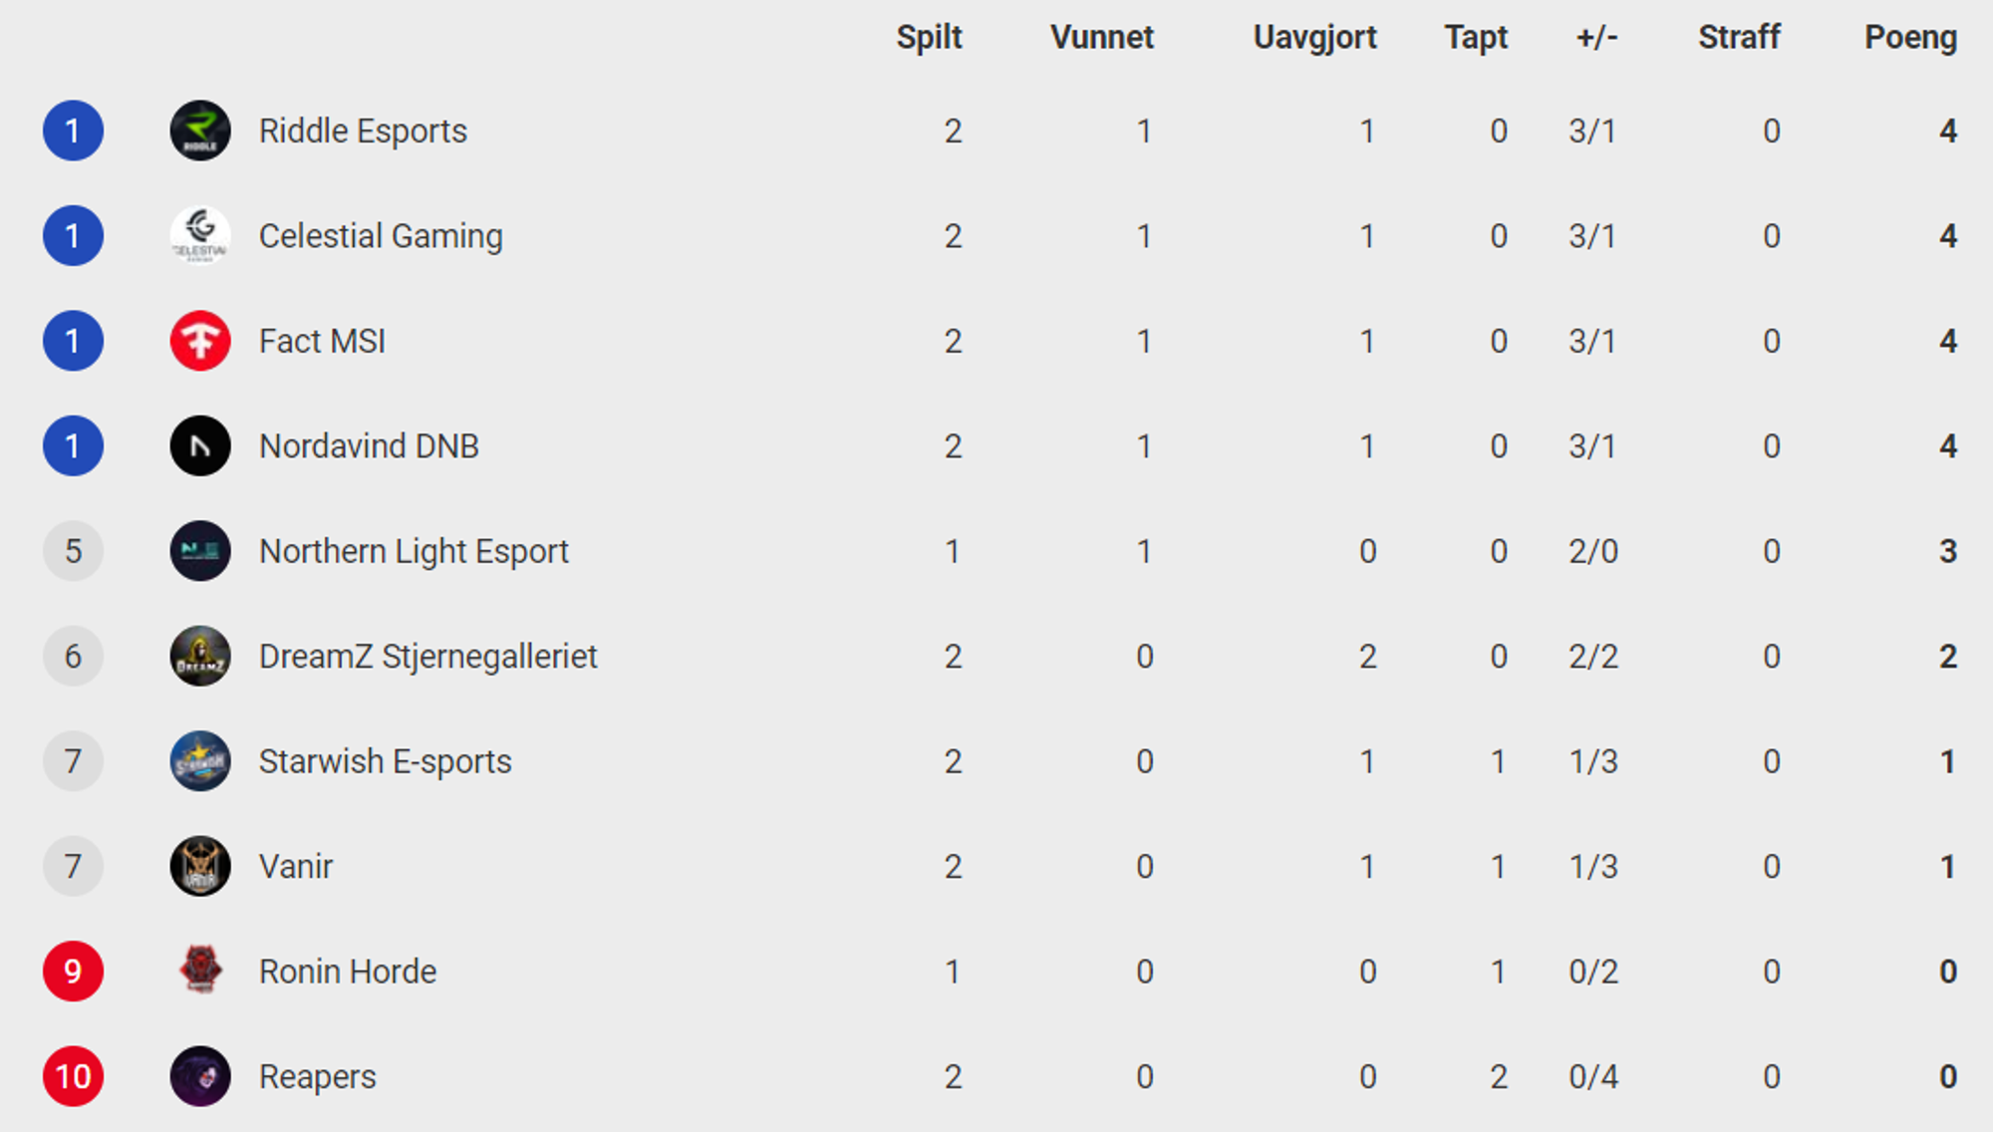
Task: Click the Vunnet column header
Action: [x=1101, y=37]
